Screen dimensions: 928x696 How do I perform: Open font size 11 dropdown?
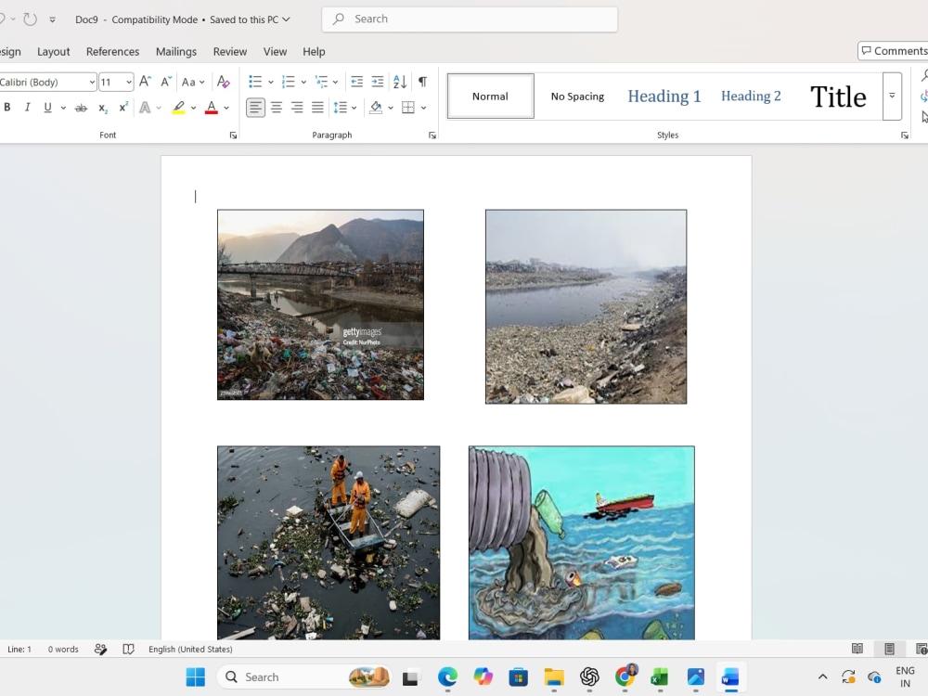coord(129,82)
